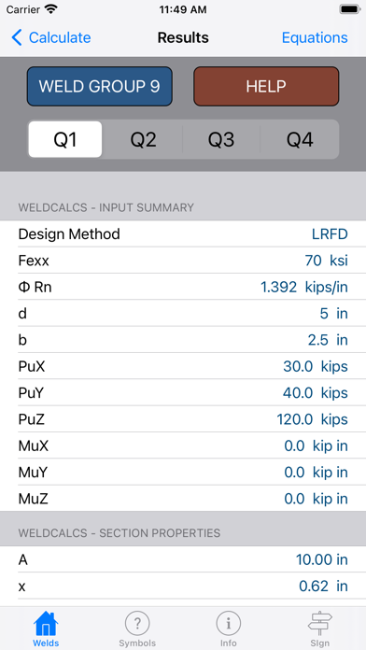366x650 pixels.
Task: Open the Symbols tab
Action: [137, 629]
